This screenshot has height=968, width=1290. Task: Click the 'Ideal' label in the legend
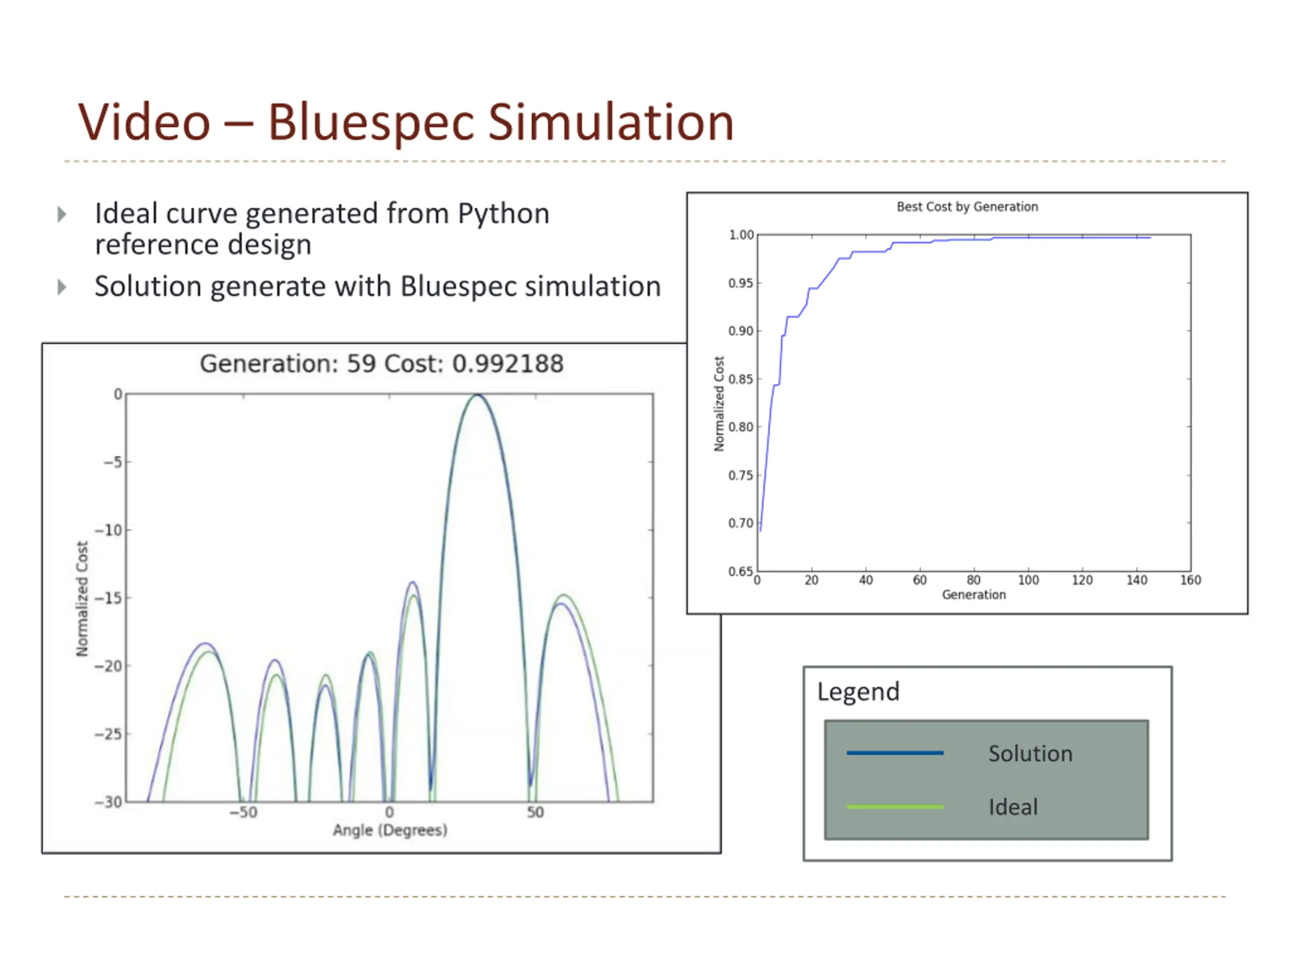1013,808
